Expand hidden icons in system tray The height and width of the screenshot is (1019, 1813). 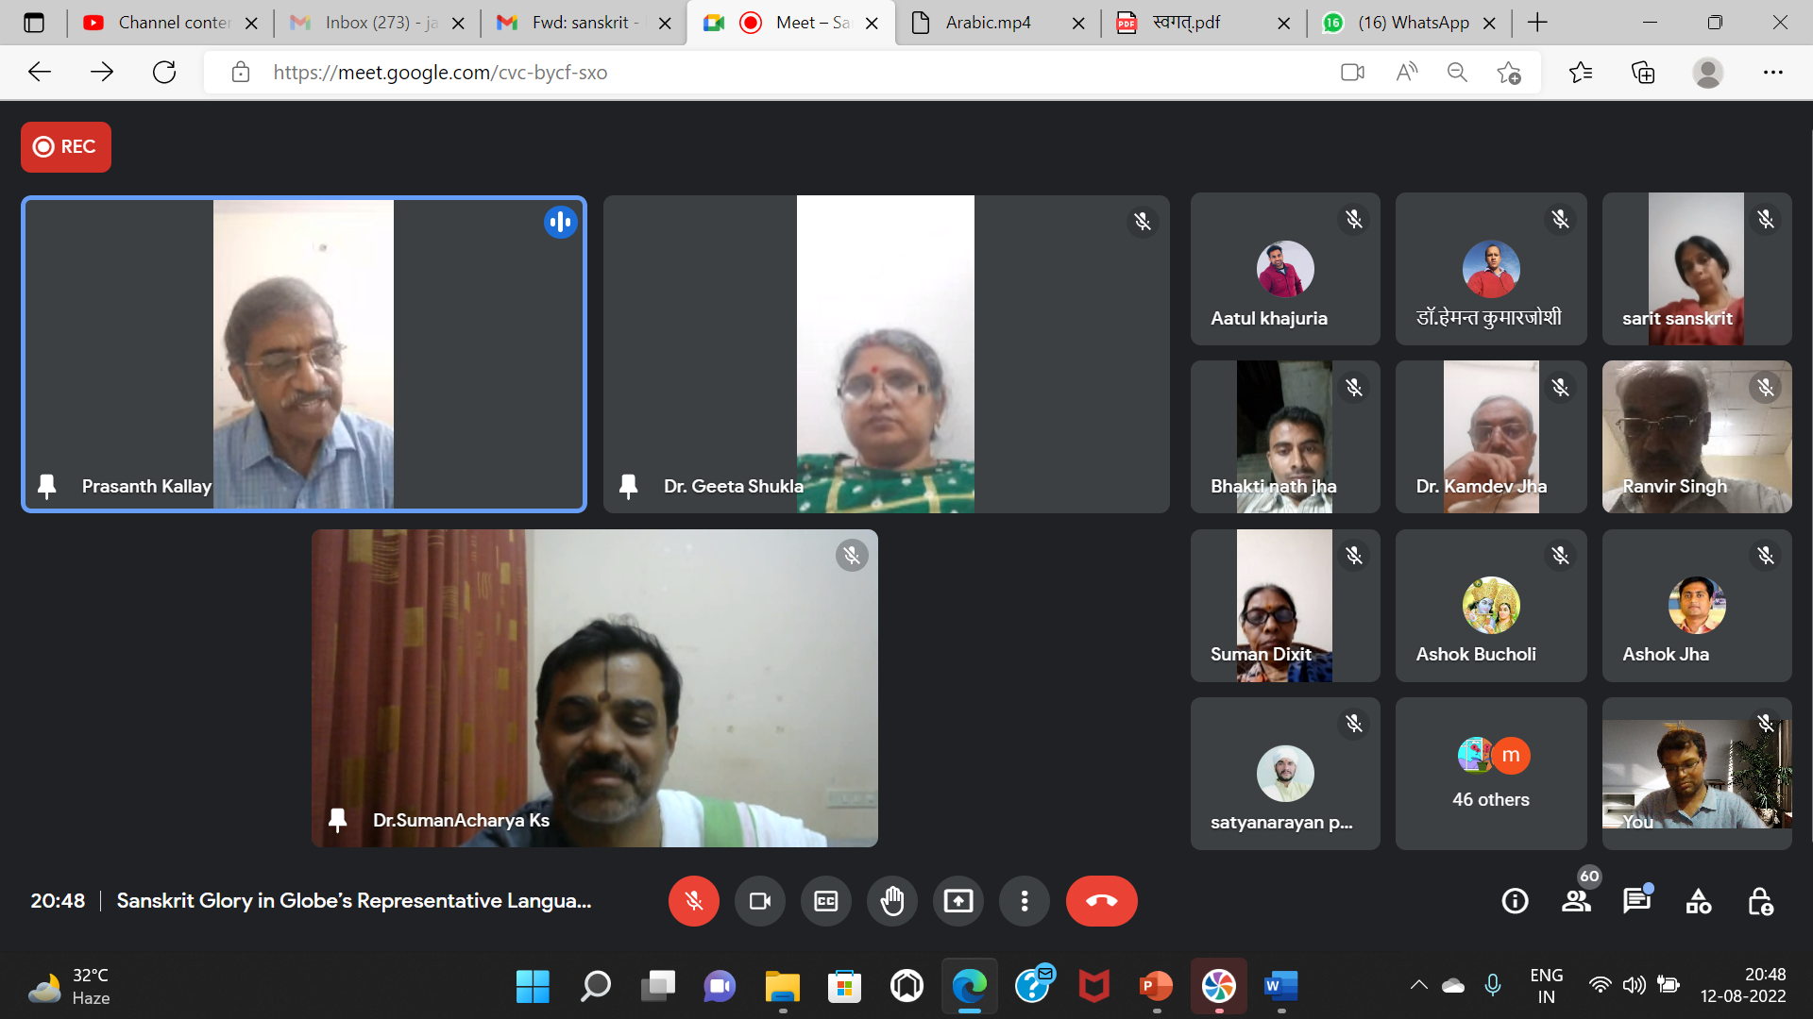point(1418,985)
